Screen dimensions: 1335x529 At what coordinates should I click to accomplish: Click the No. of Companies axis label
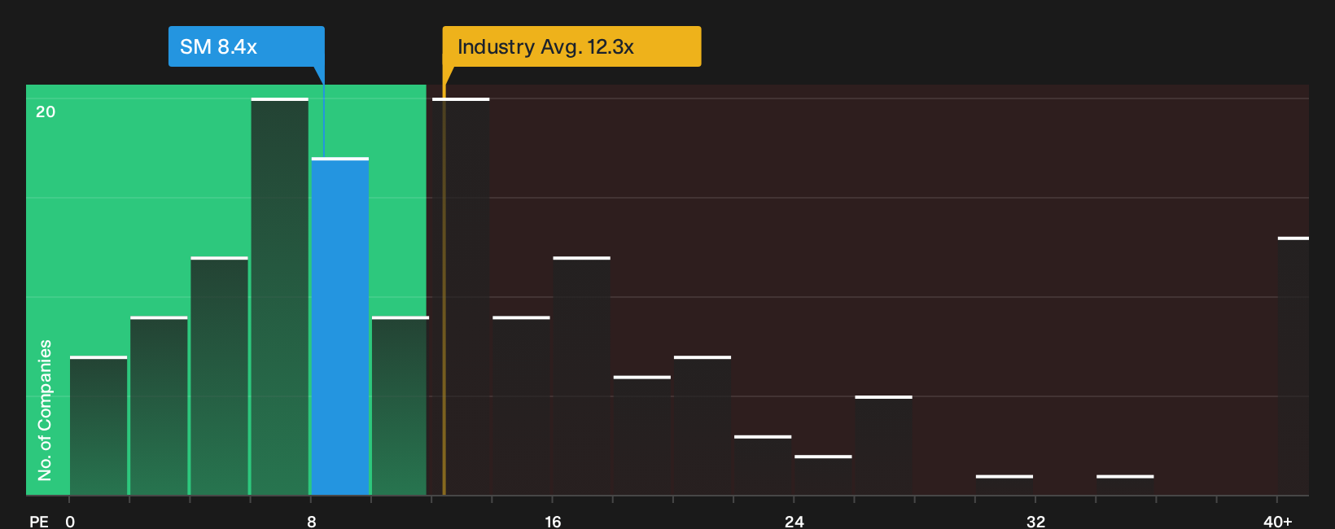(45, 410)
